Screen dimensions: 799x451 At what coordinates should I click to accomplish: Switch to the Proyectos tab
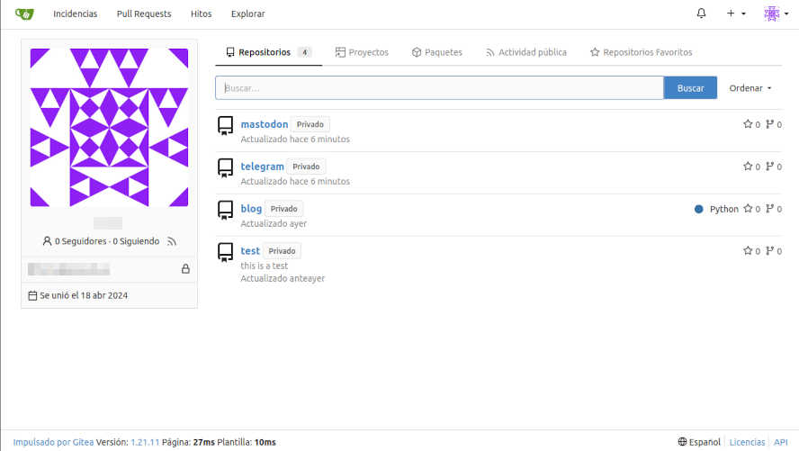pyautogui.click(x=362, y=52)
